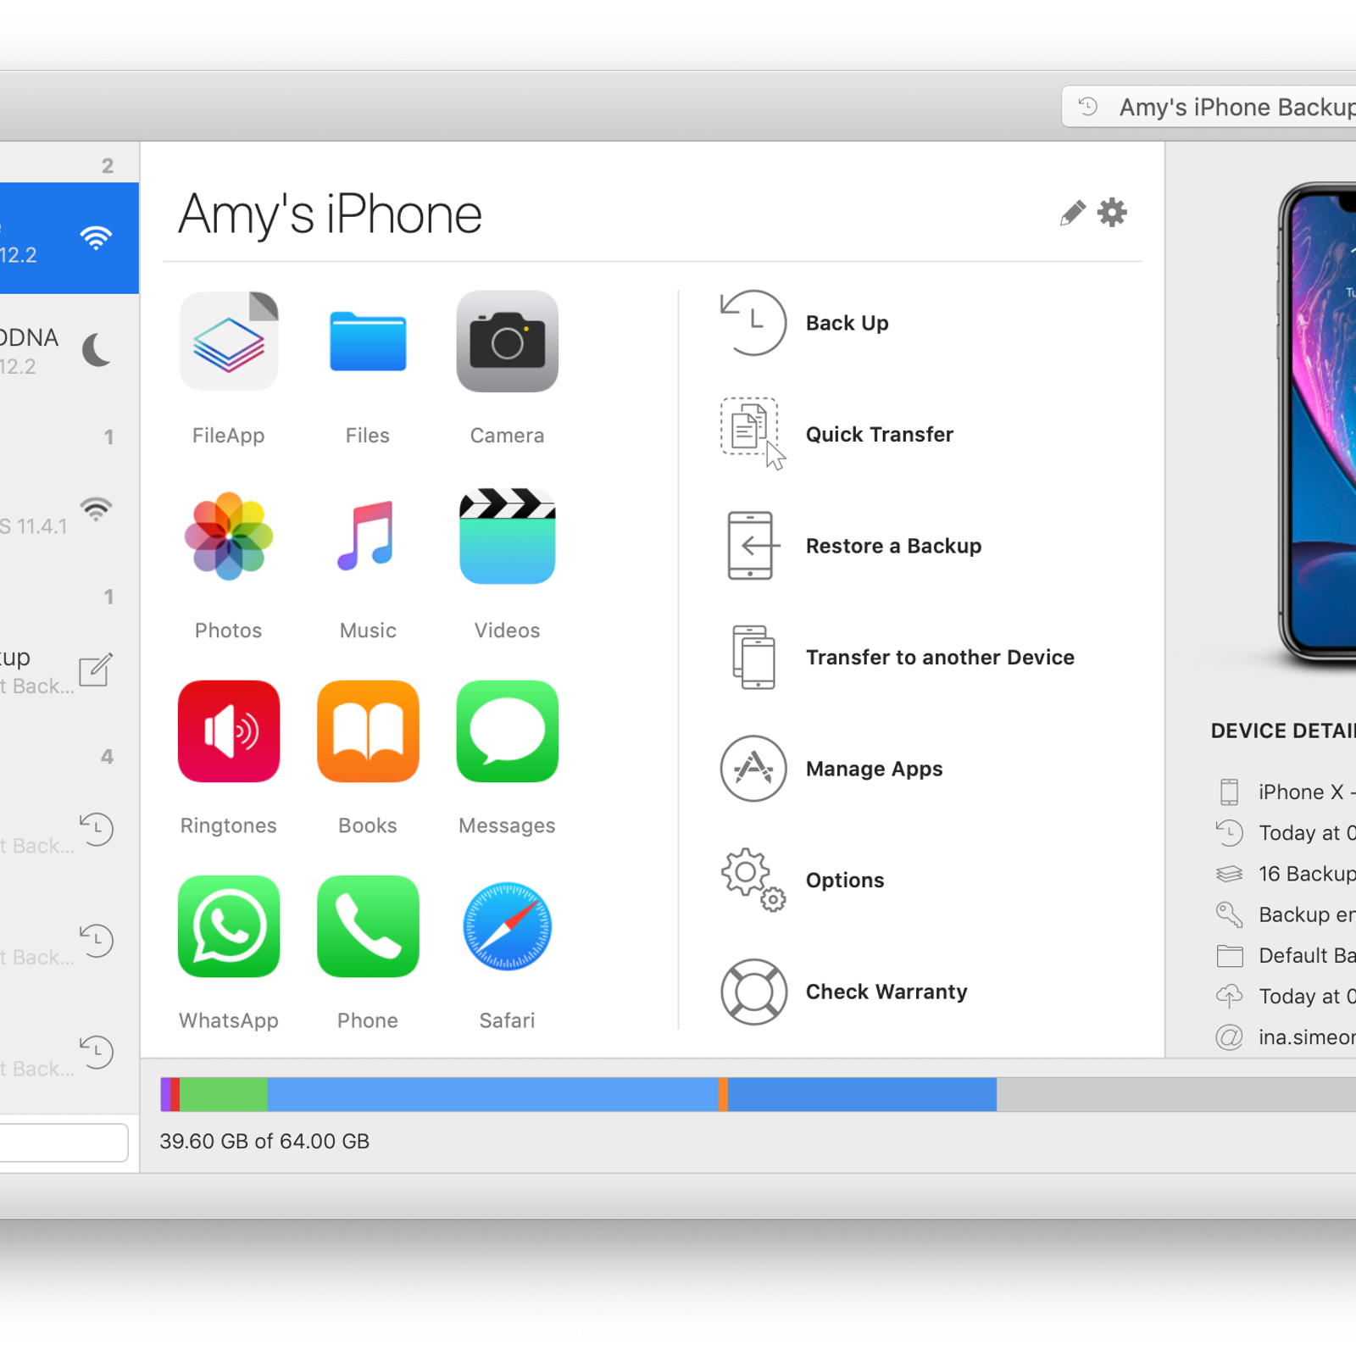Click Transfer to another Device label
The height and width of the screenshot is (1356, 1356).
coord(940,658)
